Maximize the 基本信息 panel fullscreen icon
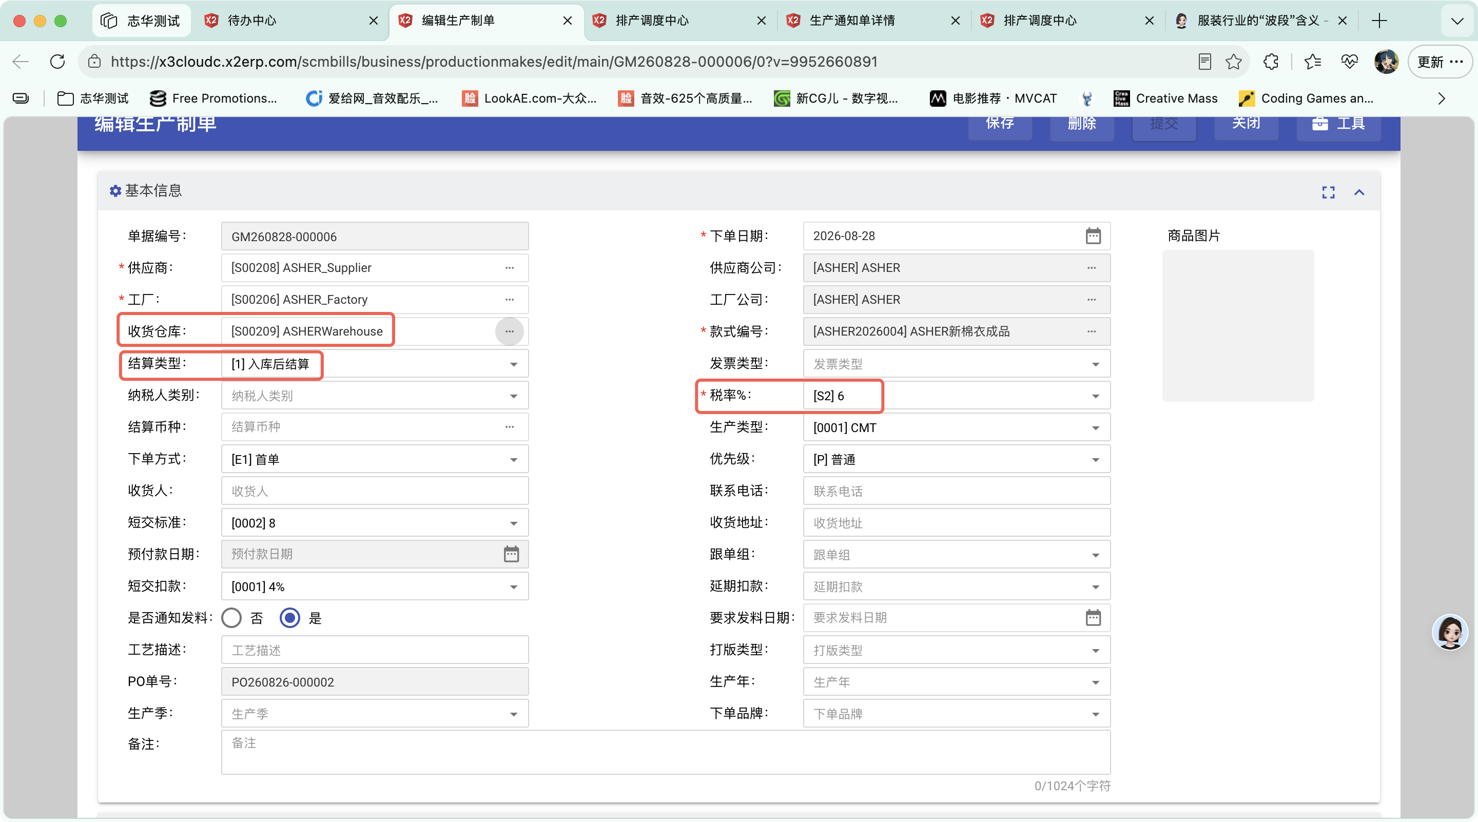This screenshot has width=1478, height=822. (x=1328, y=192)
